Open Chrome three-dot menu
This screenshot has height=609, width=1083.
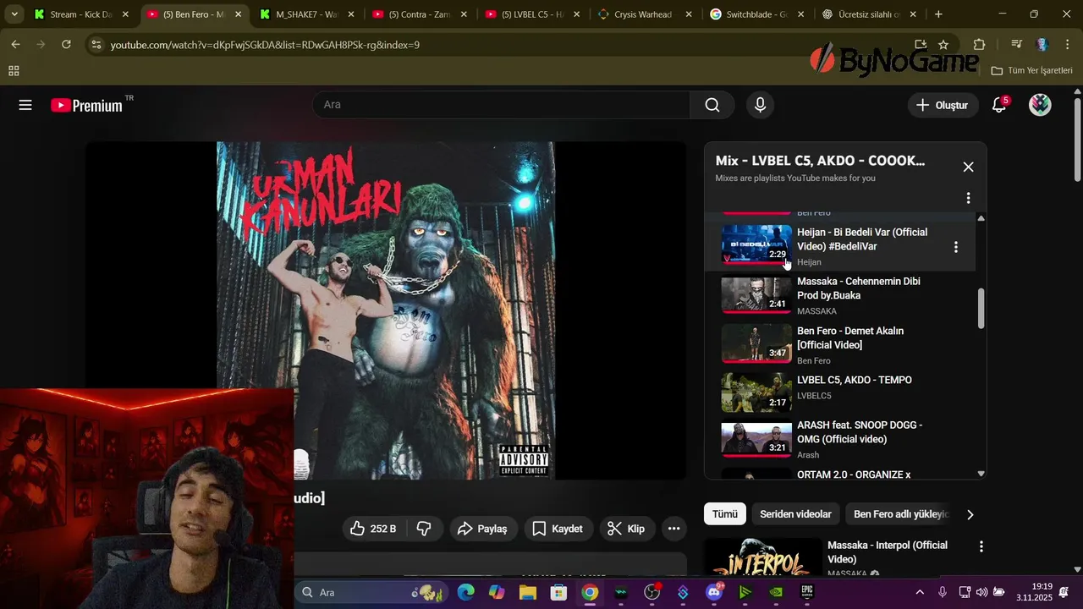coord(1067,45)
